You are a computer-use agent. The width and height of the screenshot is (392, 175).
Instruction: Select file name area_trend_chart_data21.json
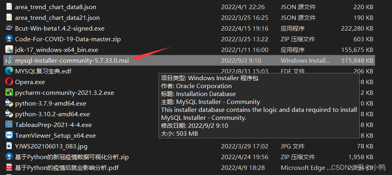[x=57, y=18]
